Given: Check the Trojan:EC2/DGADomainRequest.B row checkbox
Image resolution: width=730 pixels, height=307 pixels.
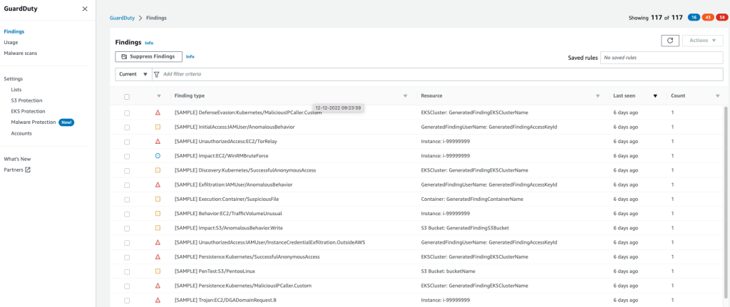Looking at the screenshot, I should point(127,301).
